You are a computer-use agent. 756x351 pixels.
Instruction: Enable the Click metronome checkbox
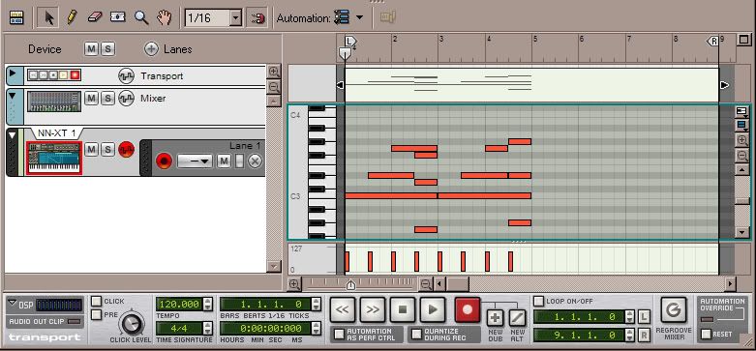(97, 302)
